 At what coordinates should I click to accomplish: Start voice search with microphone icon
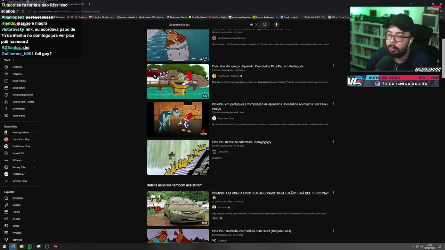click(276, 25)
